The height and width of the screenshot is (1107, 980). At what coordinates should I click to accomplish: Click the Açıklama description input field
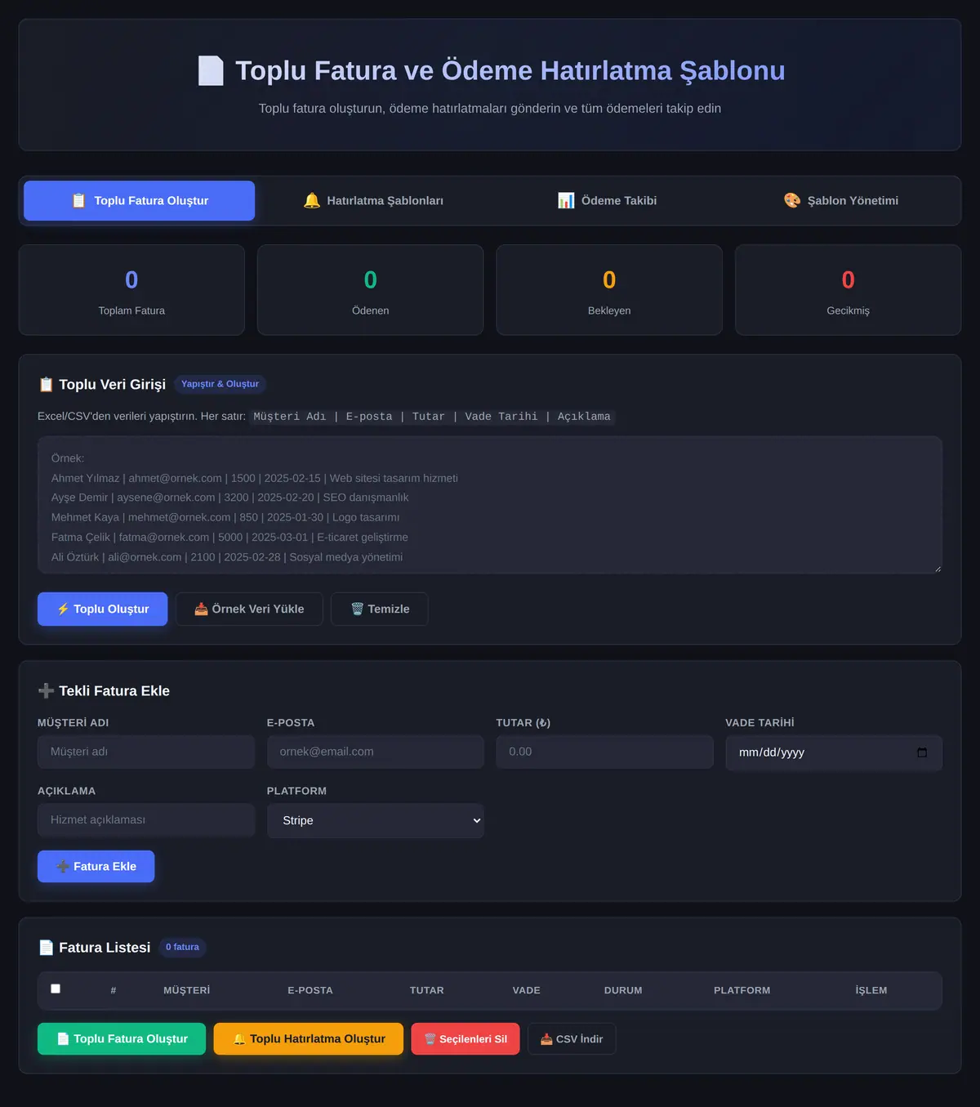(x=146, y=820)
